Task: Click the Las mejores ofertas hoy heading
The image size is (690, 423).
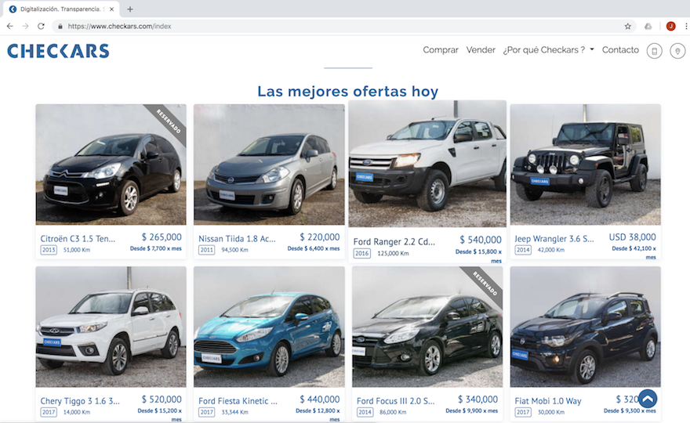Action: pyautogui.click(x=347, y=91)
